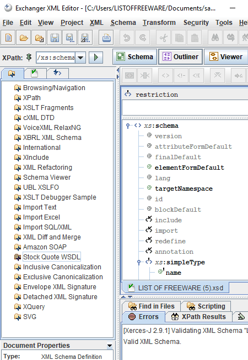Screen dimensions: 248x360
Task: Switch to the XPath Results tab
Action: click(198, 317)
